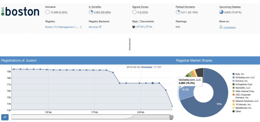Toggle Hello Internet Corp. legend entry

(243, 91)
